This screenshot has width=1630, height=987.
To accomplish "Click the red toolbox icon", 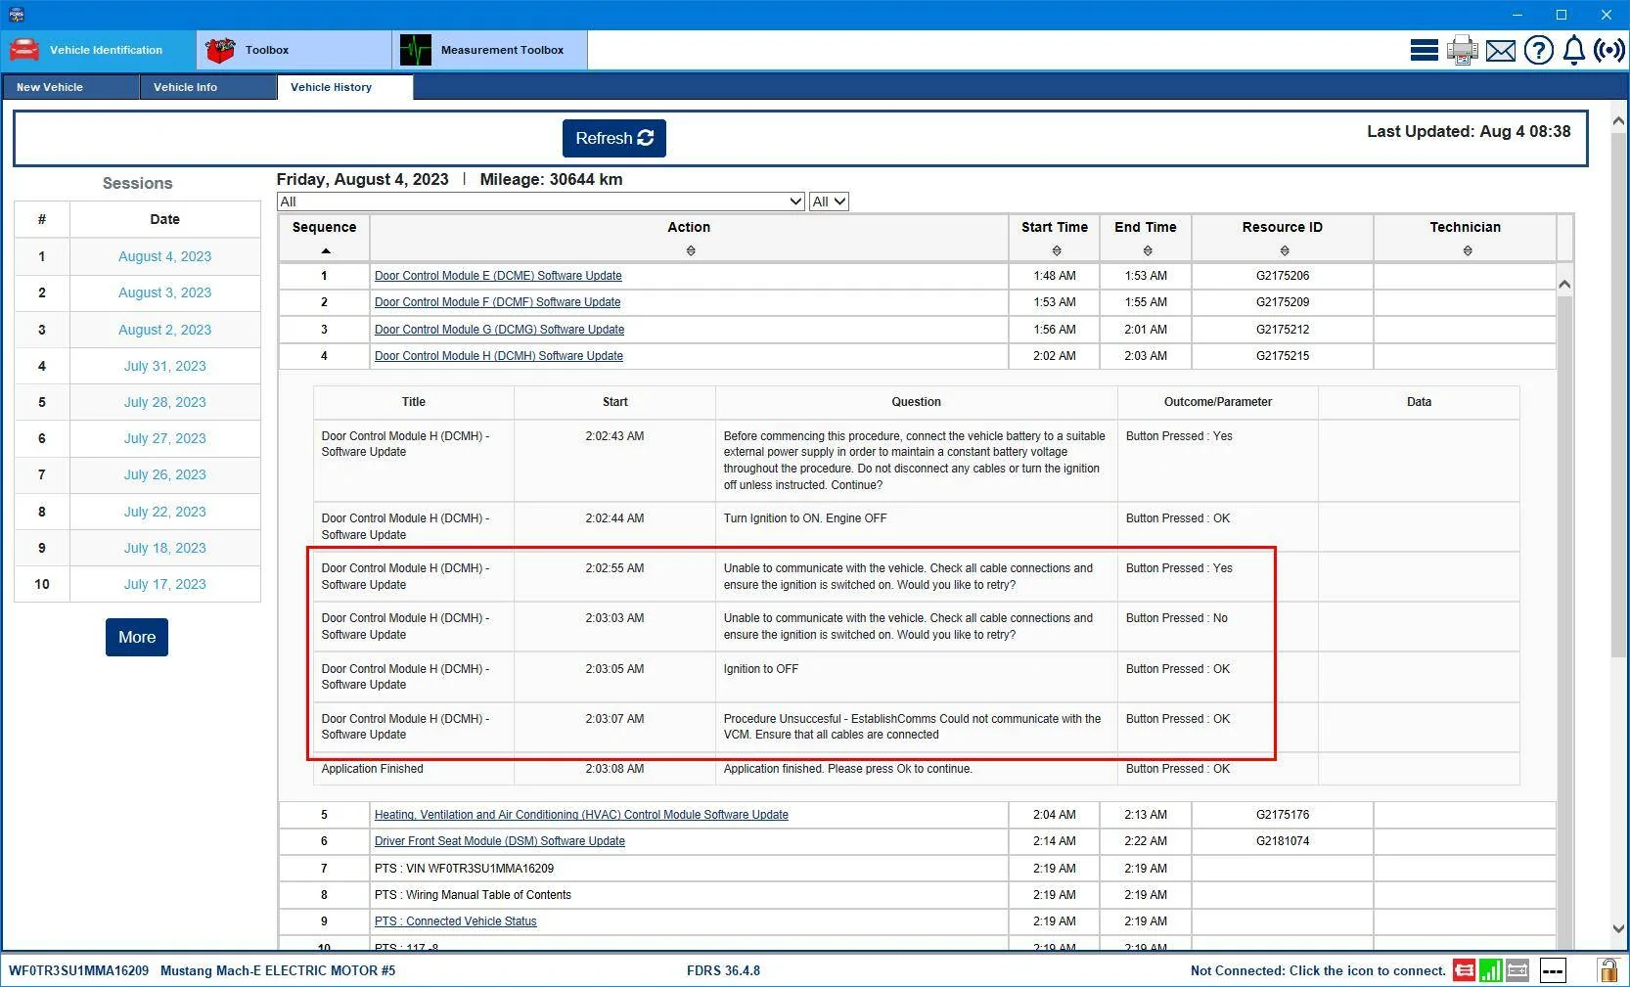I will 220,50.
